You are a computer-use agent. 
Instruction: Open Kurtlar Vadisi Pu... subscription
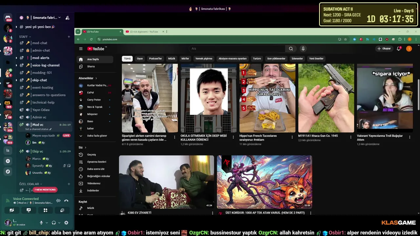point(95,85)
